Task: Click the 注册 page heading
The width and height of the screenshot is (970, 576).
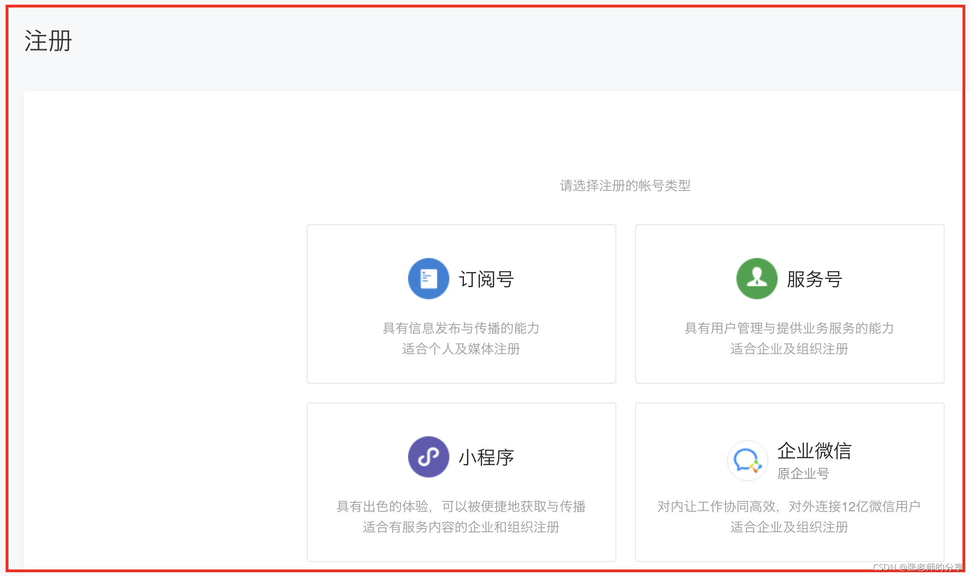Action: tap(48, 41)
